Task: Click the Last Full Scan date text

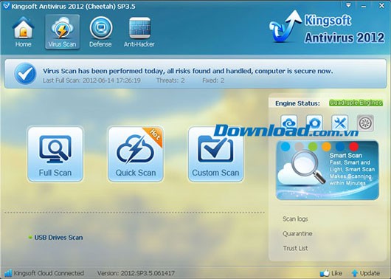Action: 91,80
